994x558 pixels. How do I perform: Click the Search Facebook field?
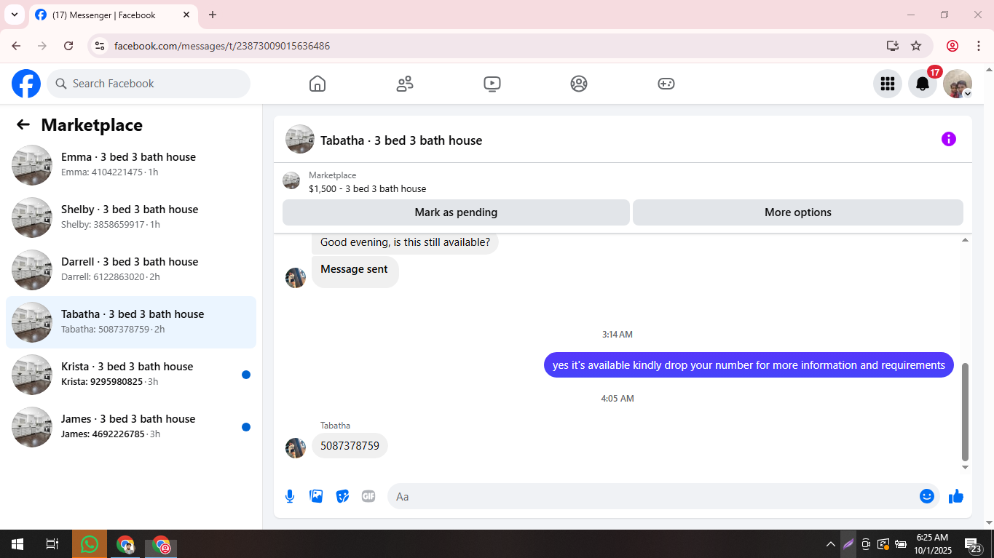pos(149,84)
